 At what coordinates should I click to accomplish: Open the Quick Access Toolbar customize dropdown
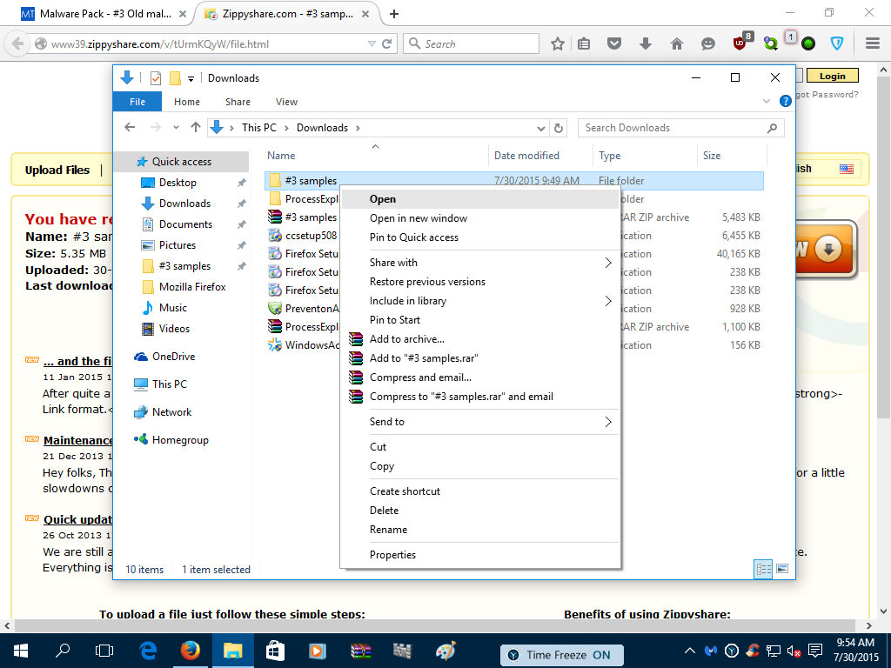[x=191, y=78]
